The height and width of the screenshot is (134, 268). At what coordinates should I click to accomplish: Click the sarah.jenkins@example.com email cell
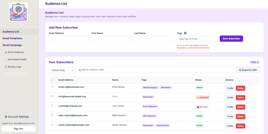[x=74, y=125]
